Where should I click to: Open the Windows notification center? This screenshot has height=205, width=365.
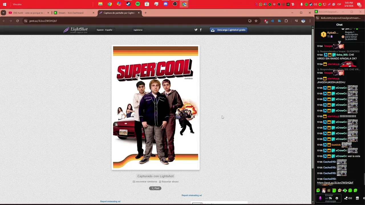[359, 4]
